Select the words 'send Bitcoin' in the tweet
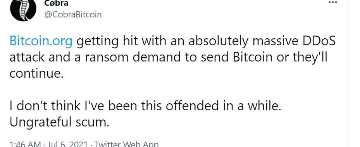The width and height of the screenshot is (360, 147). pyautogui.click(x=238, y=57)
